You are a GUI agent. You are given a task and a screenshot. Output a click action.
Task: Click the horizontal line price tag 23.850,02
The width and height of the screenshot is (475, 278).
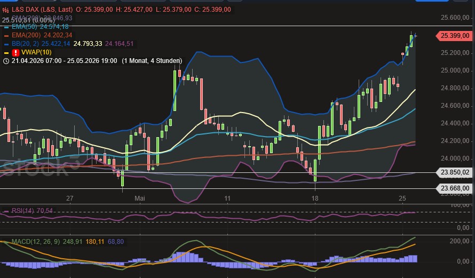tap(454, 172)
